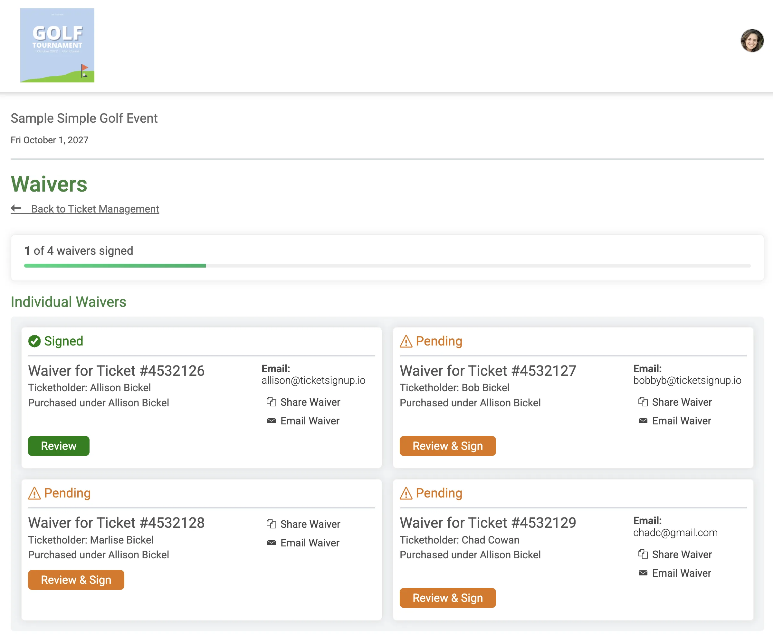This screenshot has height=644, width=773.
Task: Open the user profile avatar menu
Action: (752, 41)
